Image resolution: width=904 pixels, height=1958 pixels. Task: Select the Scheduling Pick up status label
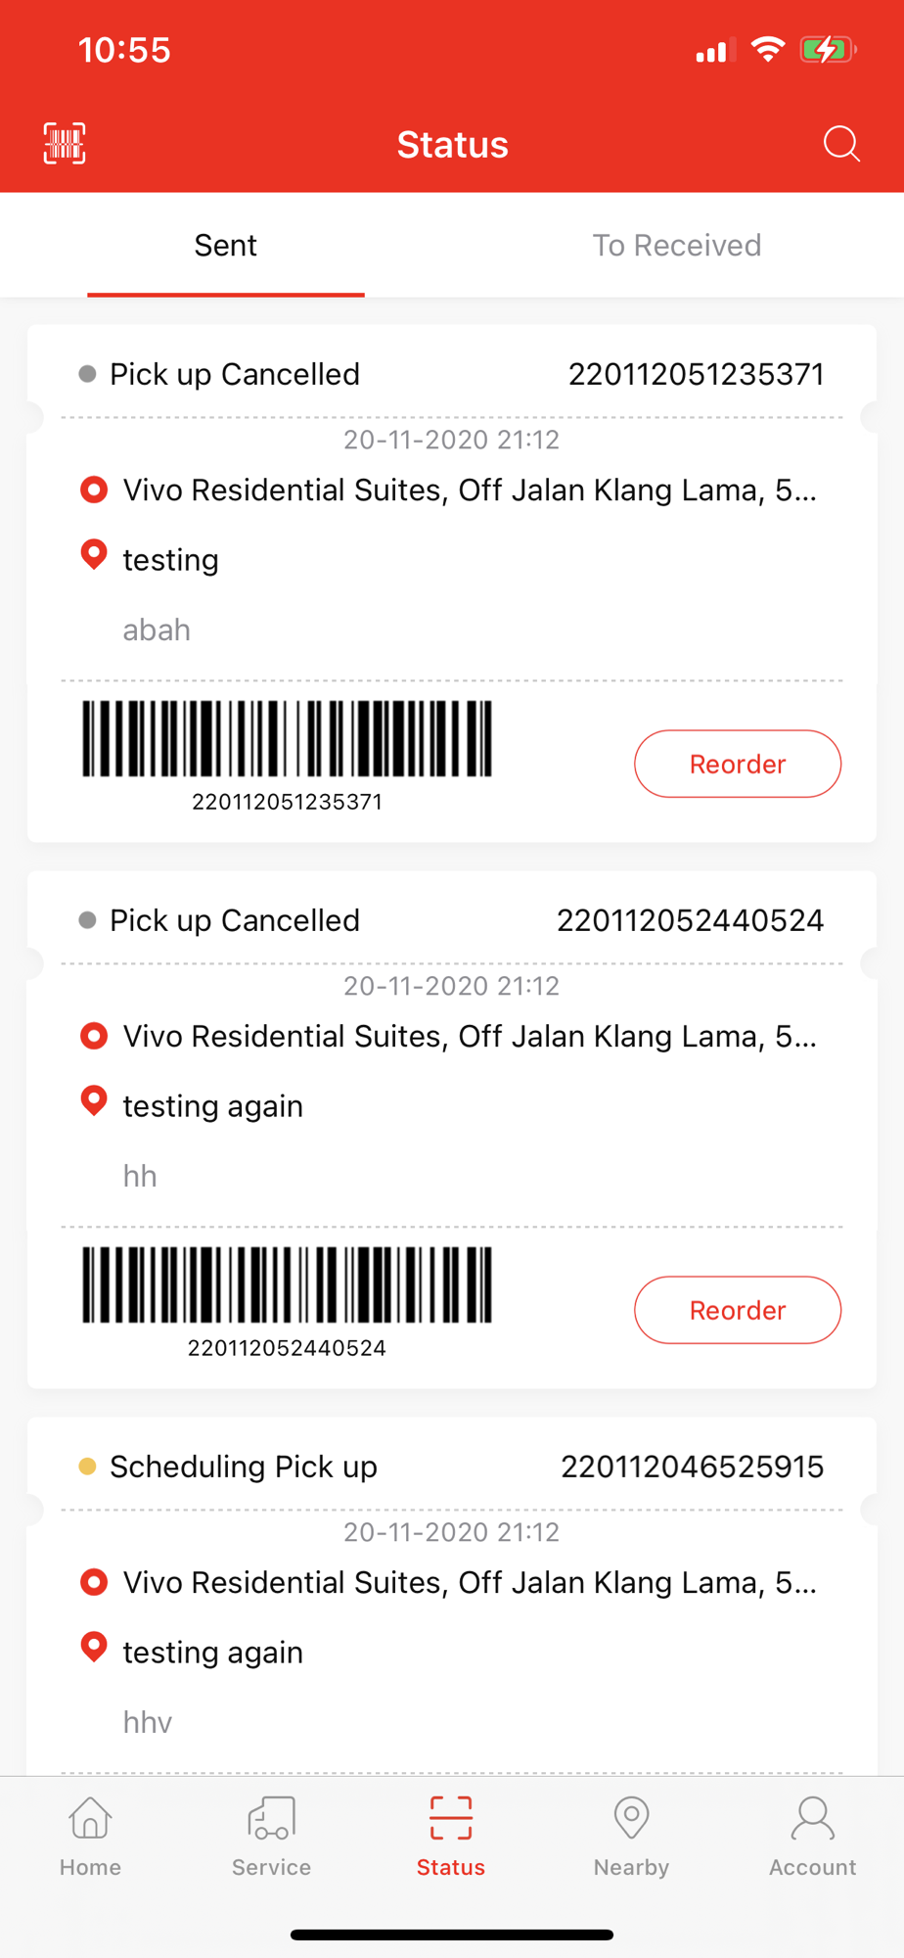(243, 1467)
